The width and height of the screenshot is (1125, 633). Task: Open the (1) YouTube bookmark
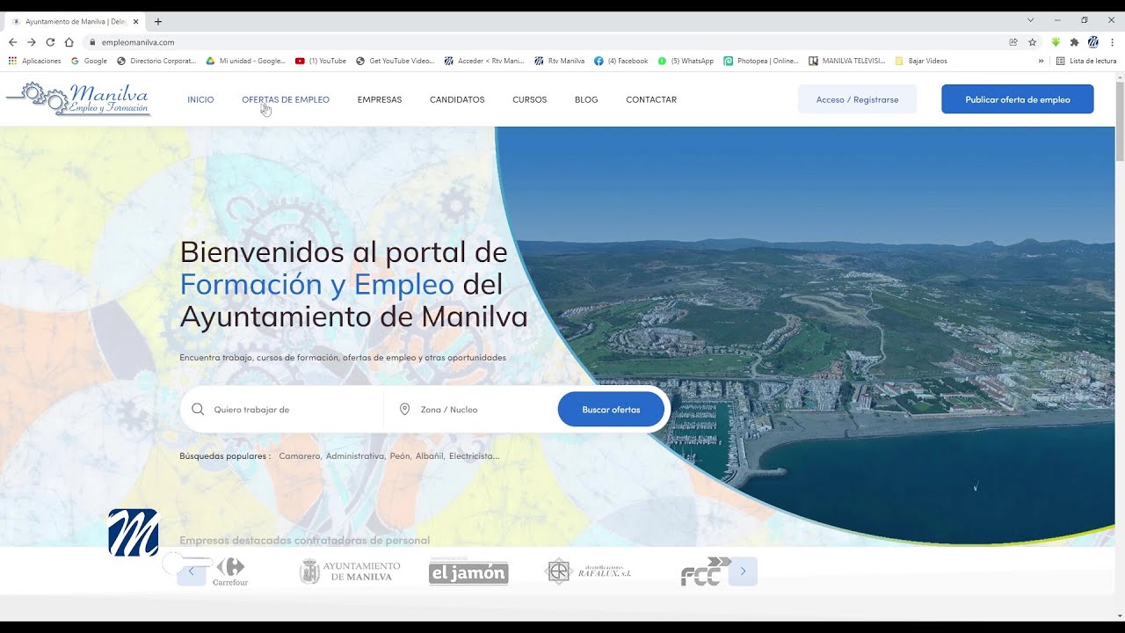[x=321, y=62]
